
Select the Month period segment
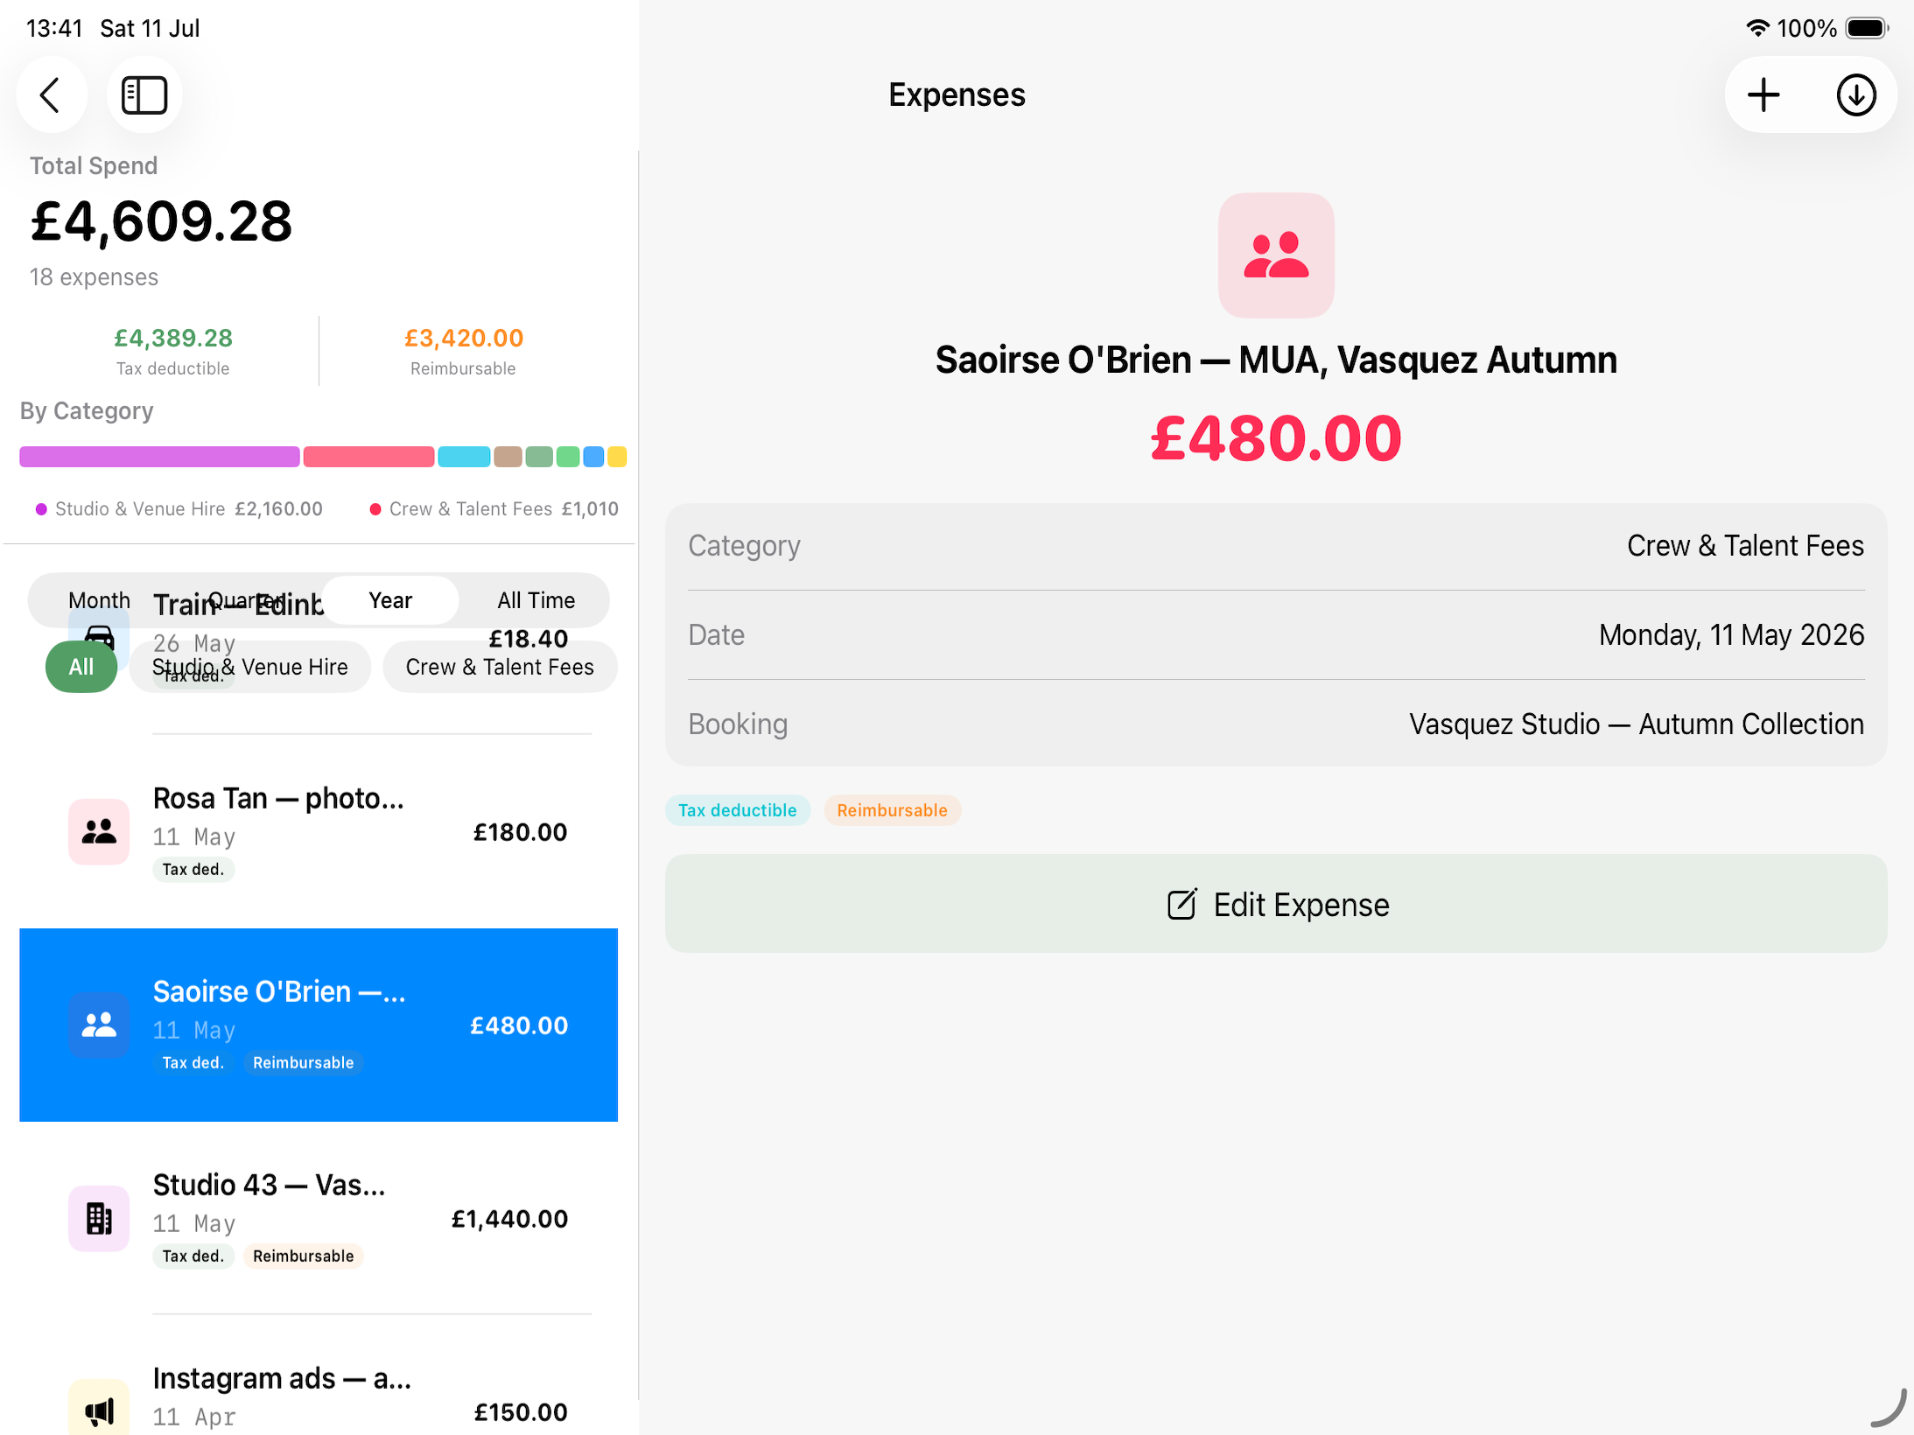[99, 600]
